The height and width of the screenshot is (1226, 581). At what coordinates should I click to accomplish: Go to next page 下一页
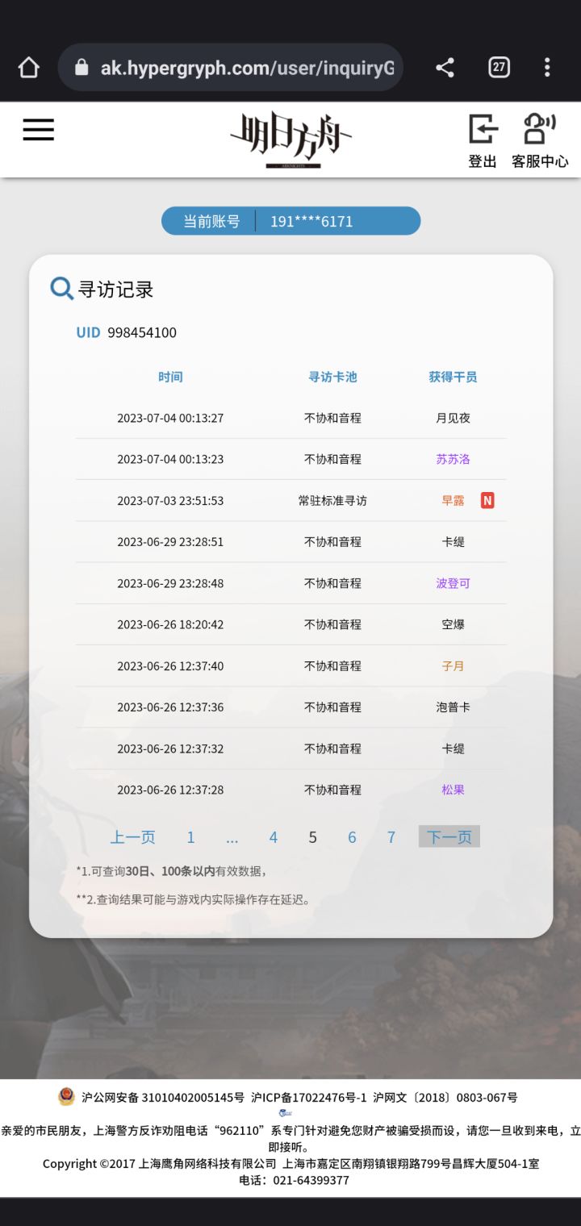449,836
